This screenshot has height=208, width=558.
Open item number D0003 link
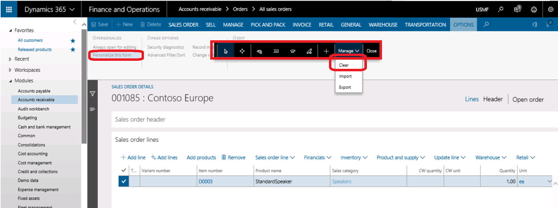point(205,182)
